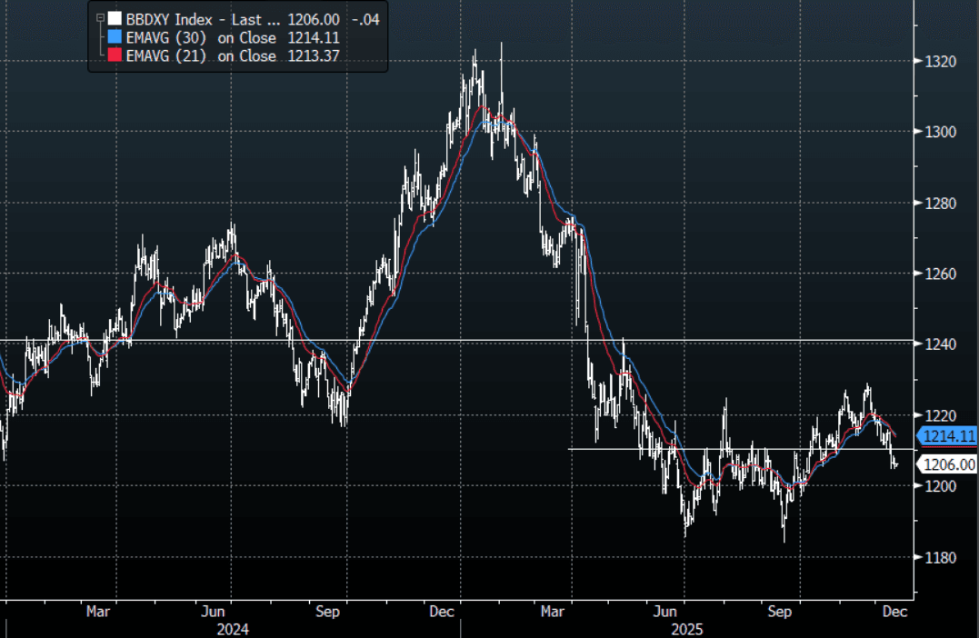Click the 1206.00 last value in legend
Image resolution: width=979 pixels, height=638 pixels.
pyautogui.click(x=312, y=18)
